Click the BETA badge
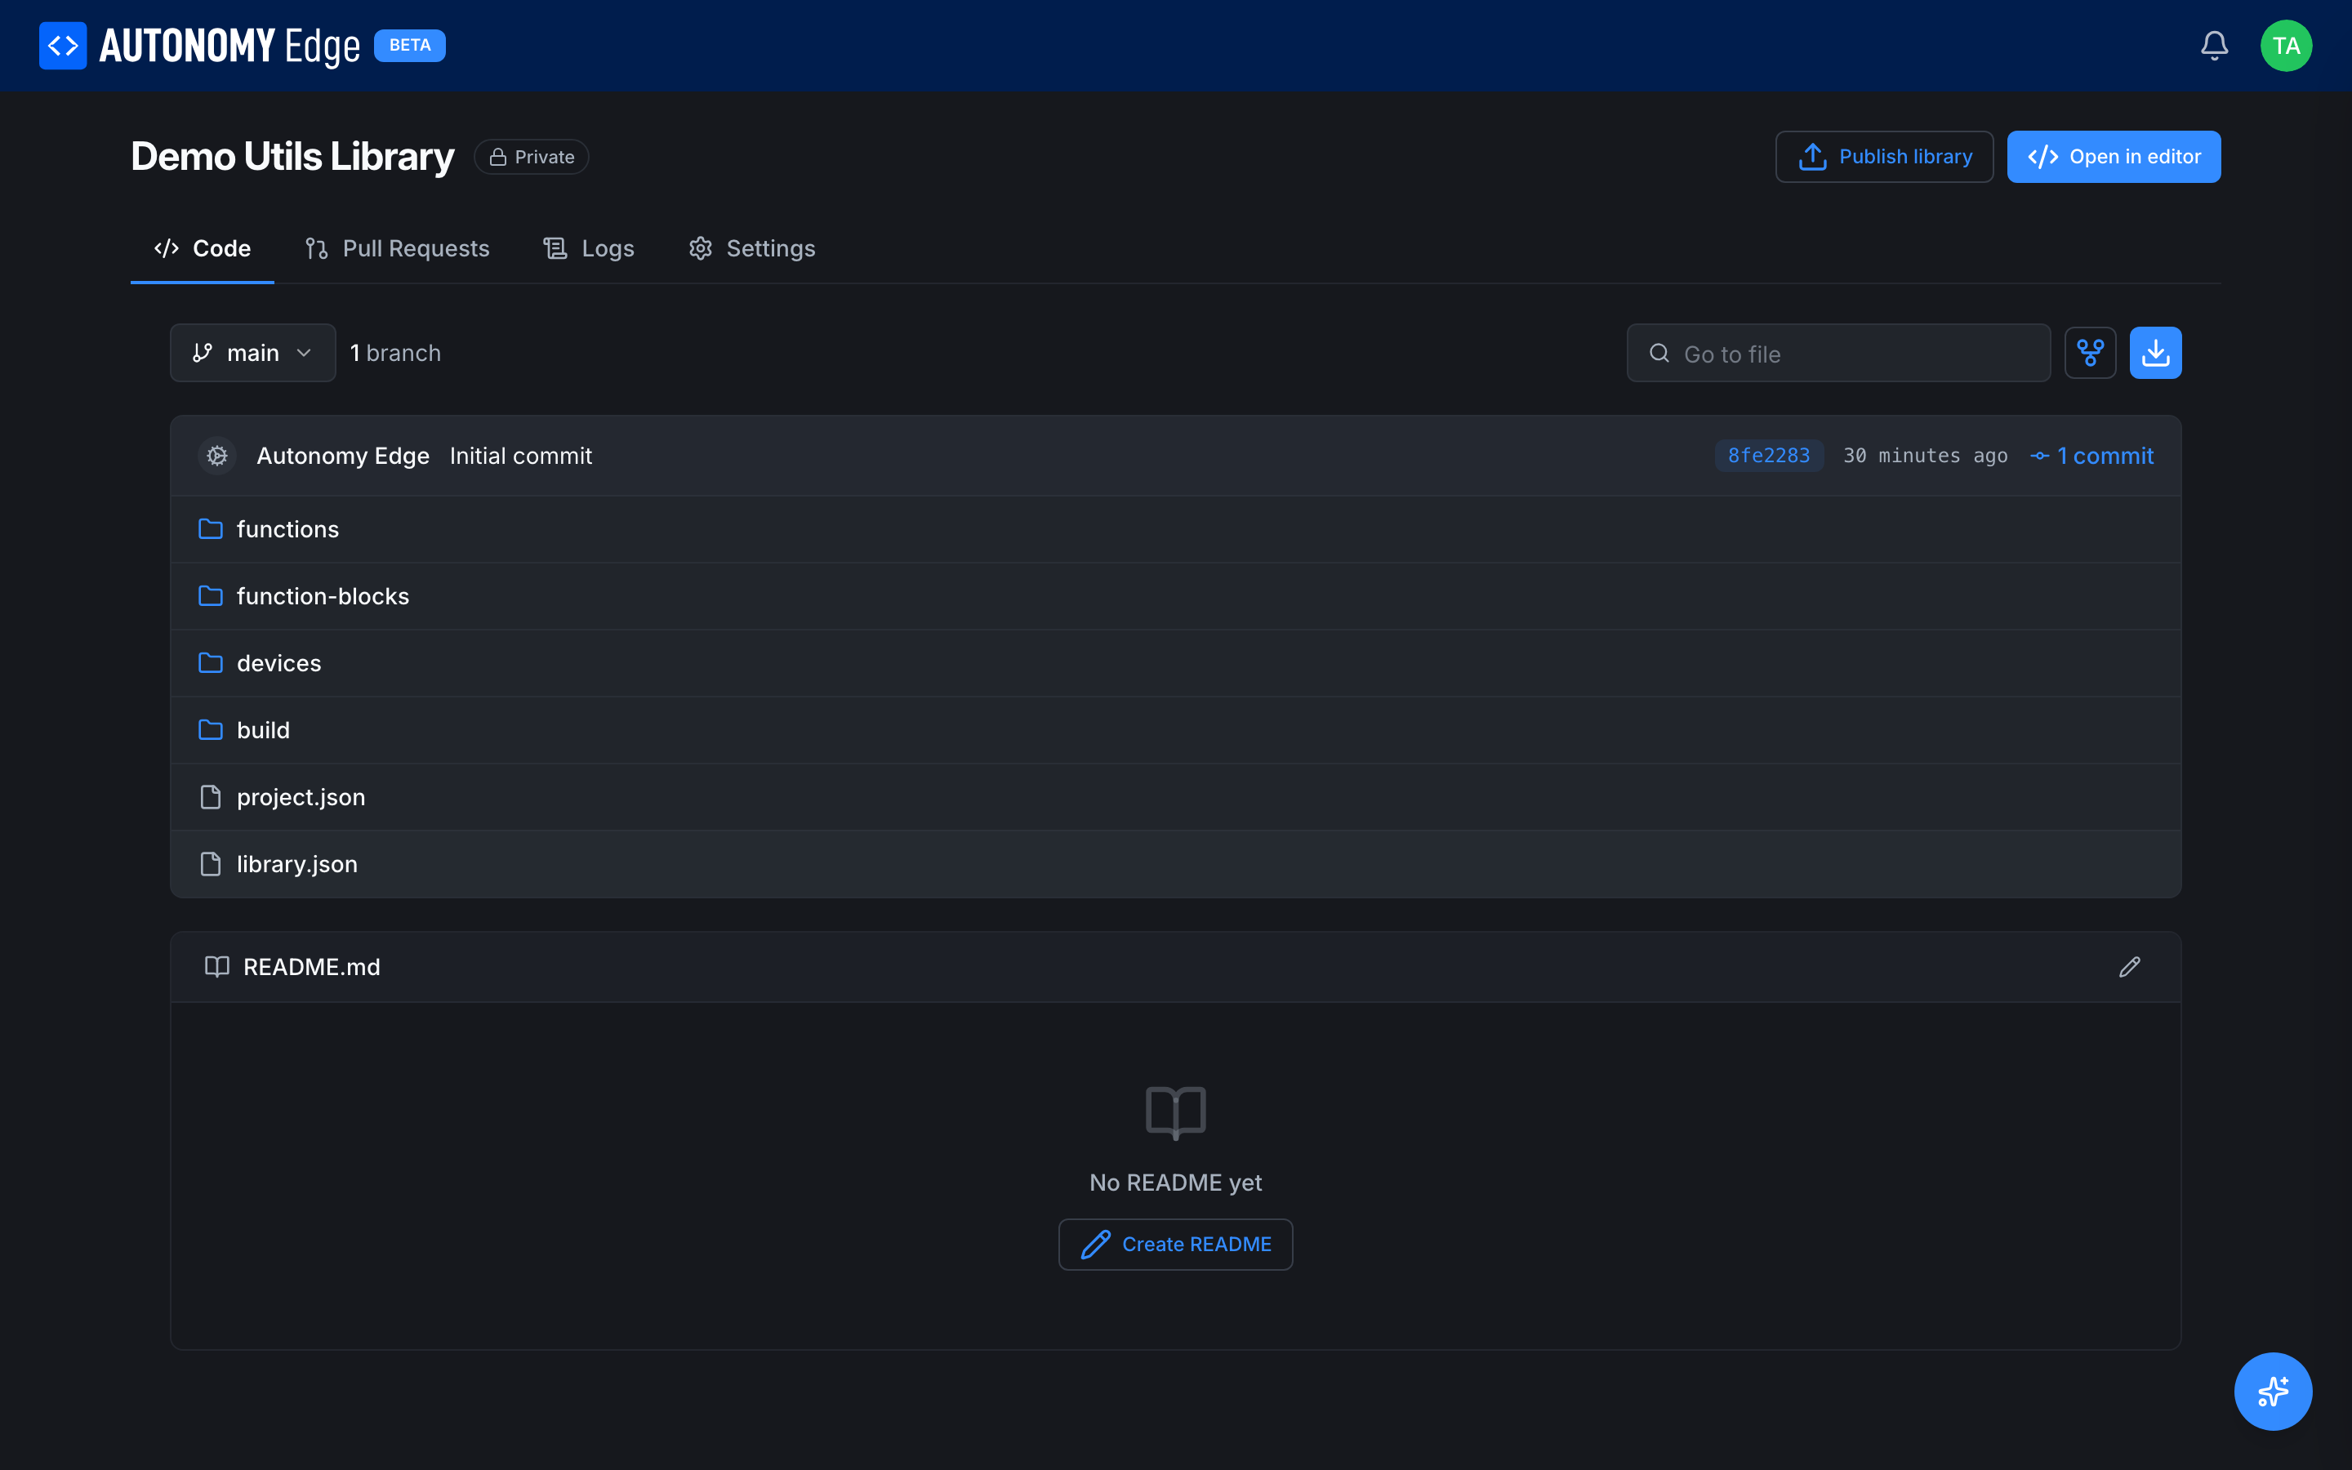Viewport: 2352px width, 1470px height. pyautogui.click(x=409, y=46)
